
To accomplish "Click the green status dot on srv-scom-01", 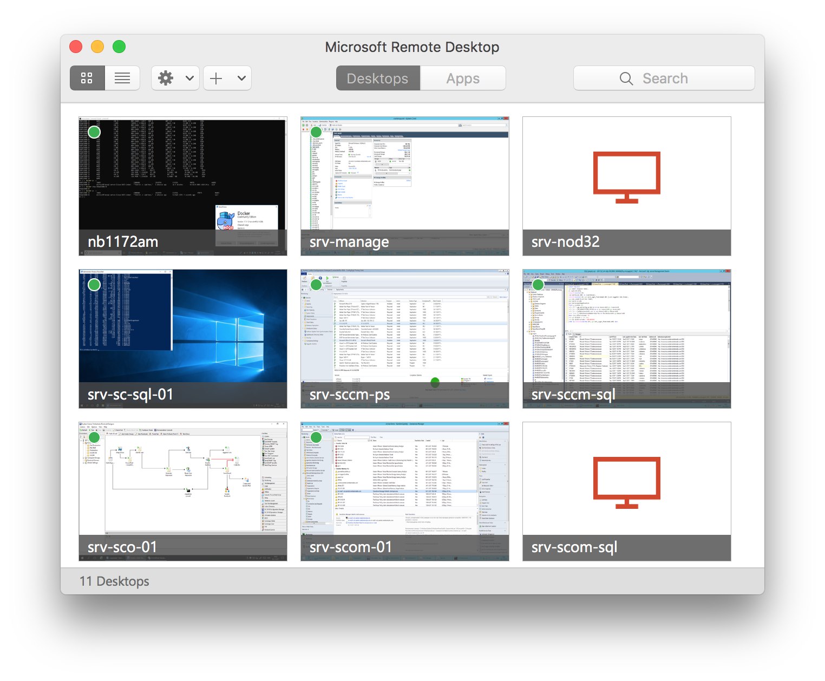I will [x=316, y=437].
